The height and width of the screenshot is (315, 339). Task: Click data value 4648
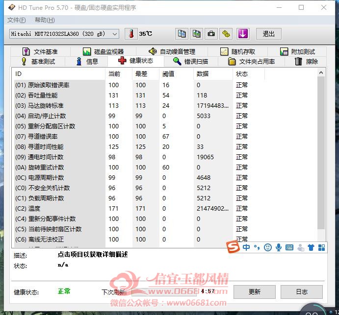(x=204, y=178)
